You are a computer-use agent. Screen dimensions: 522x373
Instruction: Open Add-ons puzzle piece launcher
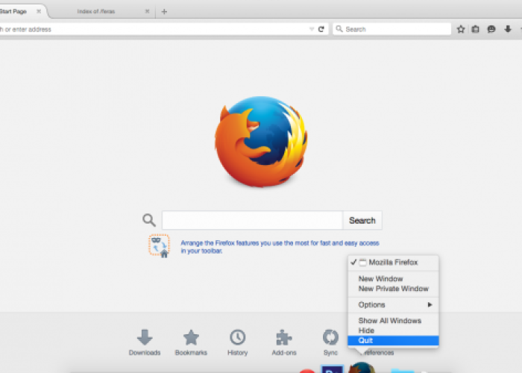coord(284,342)
